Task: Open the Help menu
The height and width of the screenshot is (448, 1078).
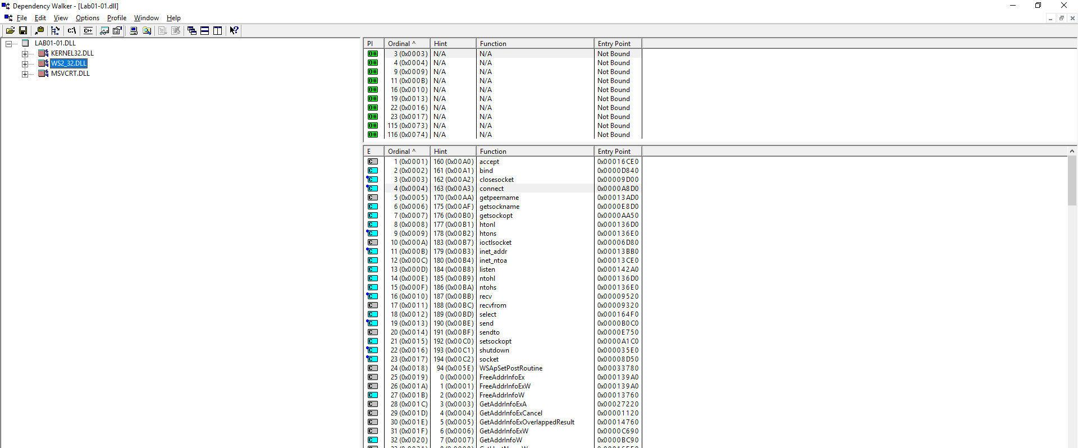Action: (173, 18)
